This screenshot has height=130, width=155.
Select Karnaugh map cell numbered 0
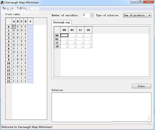64,35
